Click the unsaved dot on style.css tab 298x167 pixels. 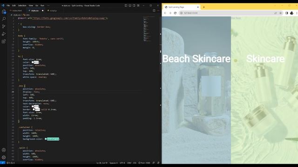pos(42,11)
